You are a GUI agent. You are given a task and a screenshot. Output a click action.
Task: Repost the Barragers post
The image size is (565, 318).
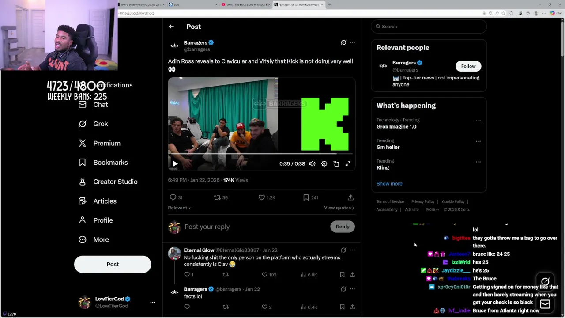[x=217, y=197]
